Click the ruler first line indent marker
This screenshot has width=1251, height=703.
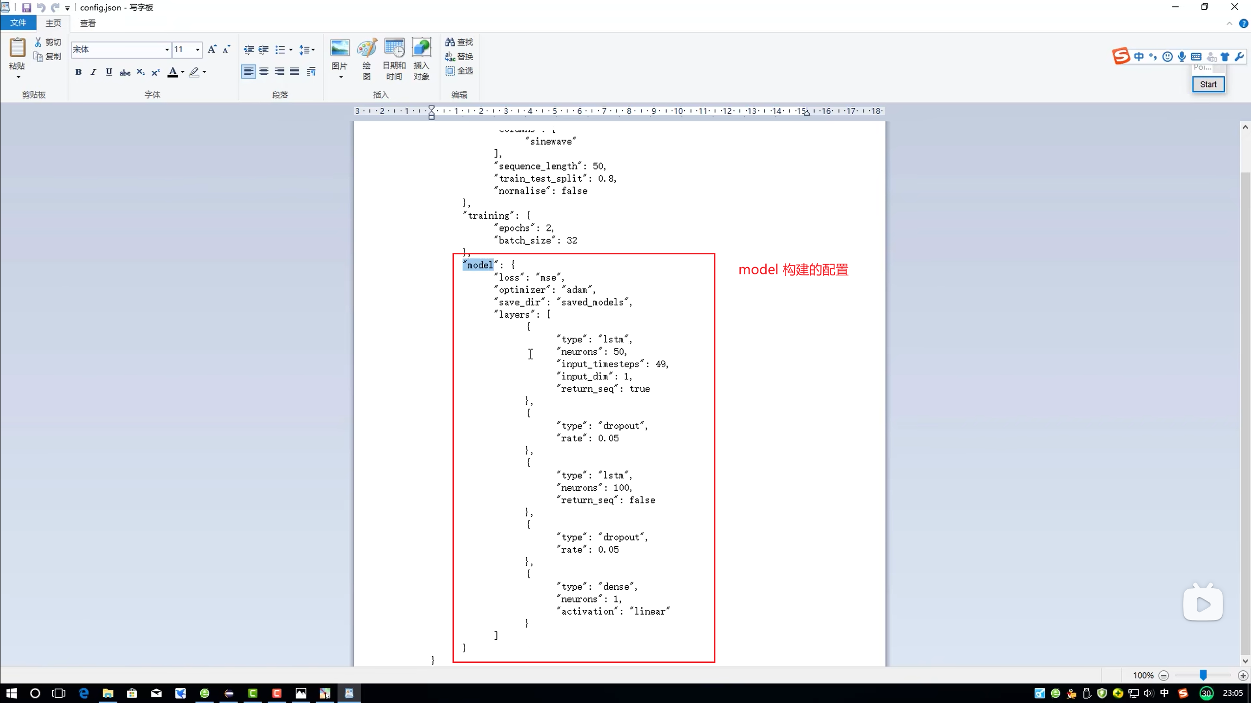[431, 108]
